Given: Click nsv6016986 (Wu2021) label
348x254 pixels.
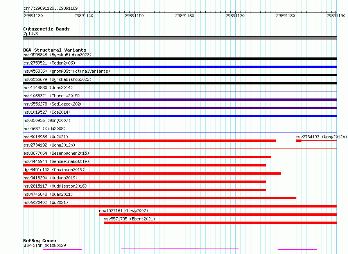Looking at the screenshot, I should [46, 137].
